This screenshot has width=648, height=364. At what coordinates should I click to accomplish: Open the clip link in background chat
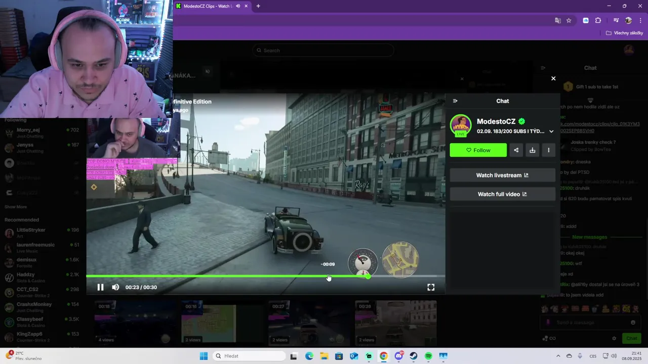600,127
